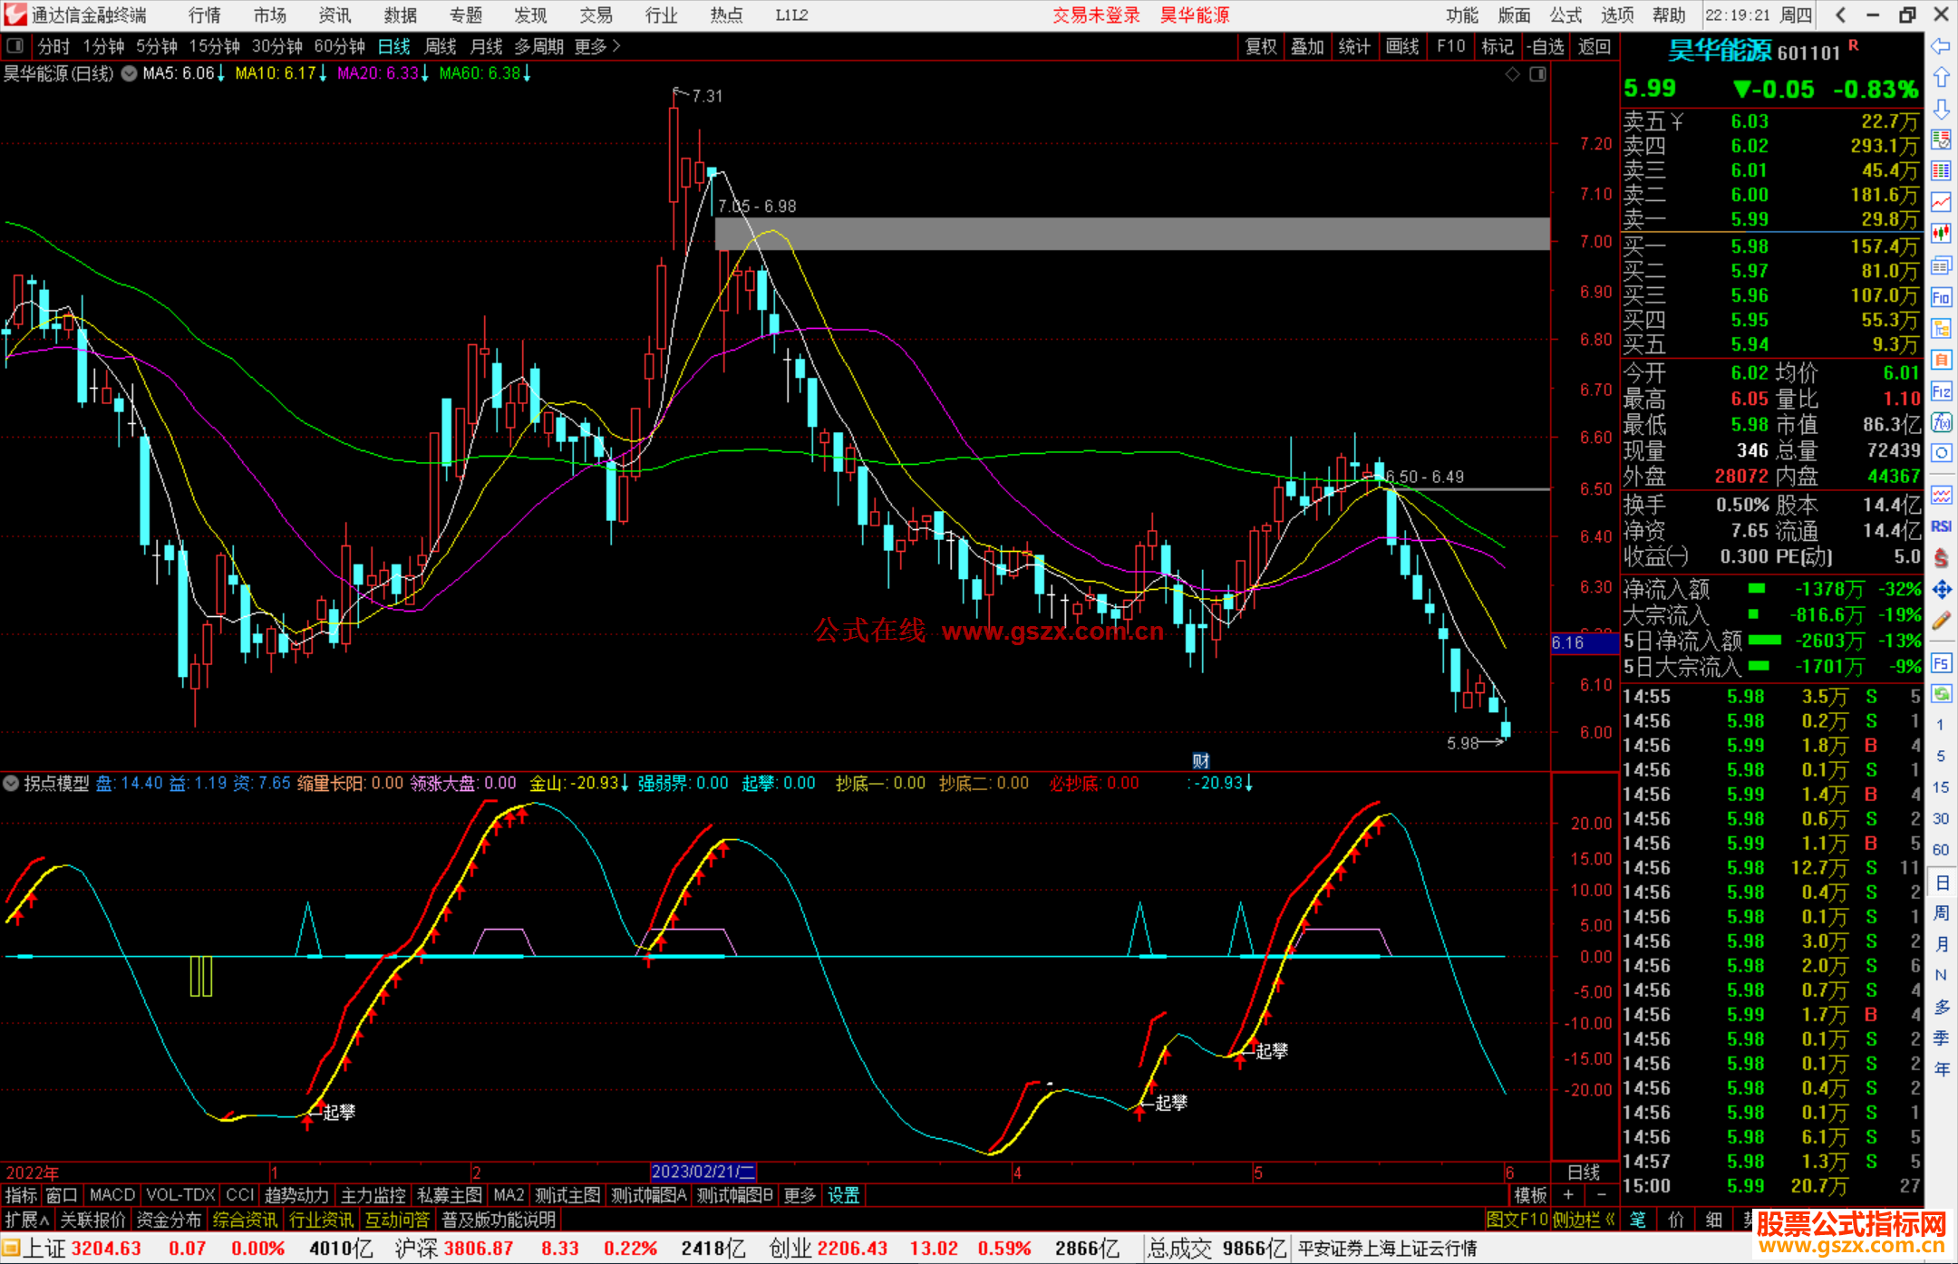Switch to the 周线 period tab
The image size is (1958, 1264).
[441, 46]
